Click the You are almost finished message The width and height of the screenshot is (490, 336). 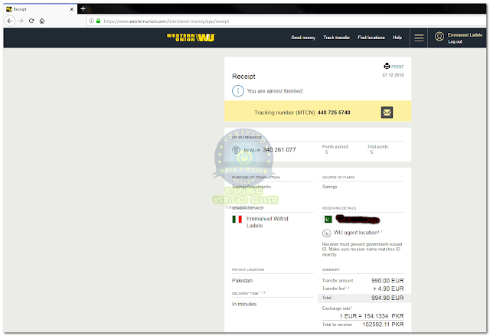click(275, 91)
